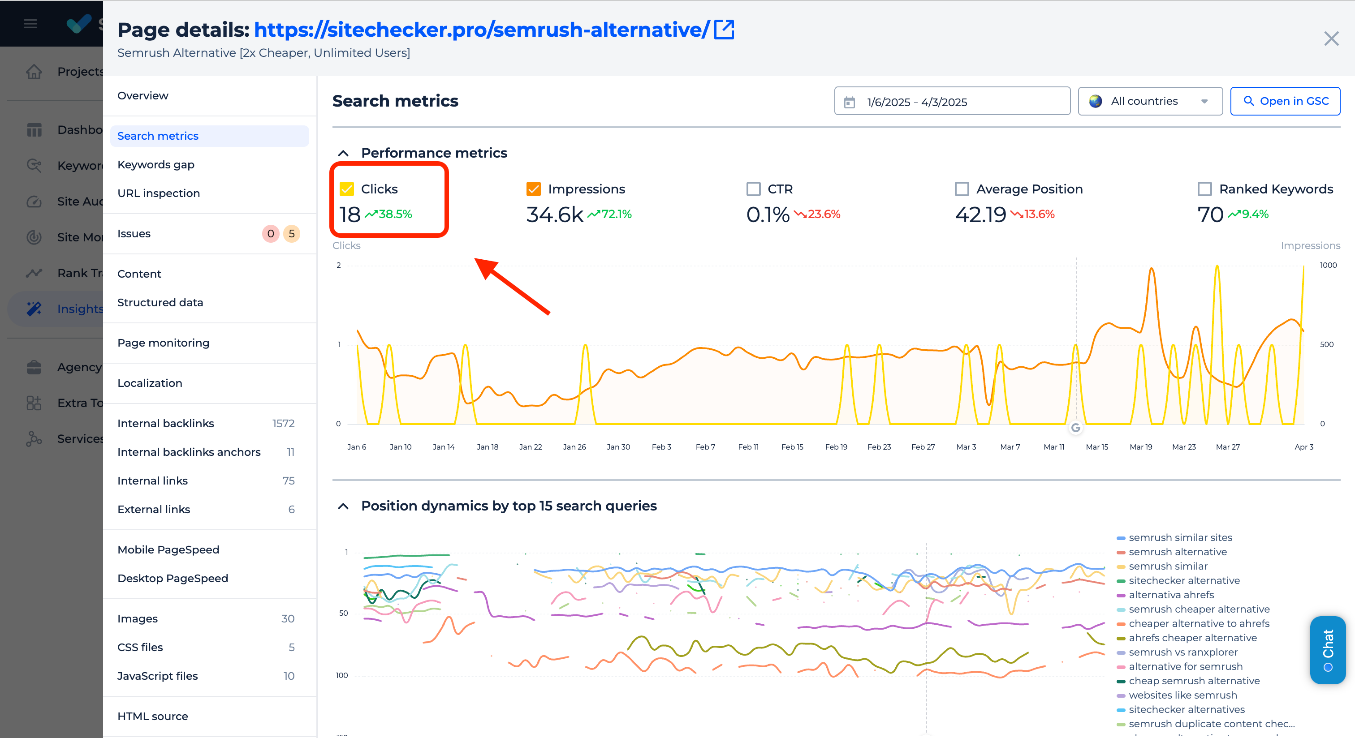The width and height of the screenshot is (1355, 738).
Task: Open Structured data
Action: point(160,303)
